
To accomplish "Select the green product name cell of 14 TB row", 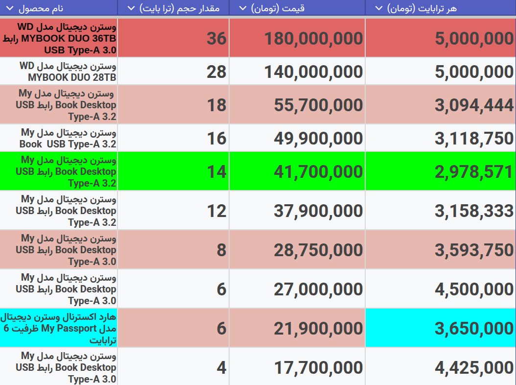I will (x=59, y=171).
